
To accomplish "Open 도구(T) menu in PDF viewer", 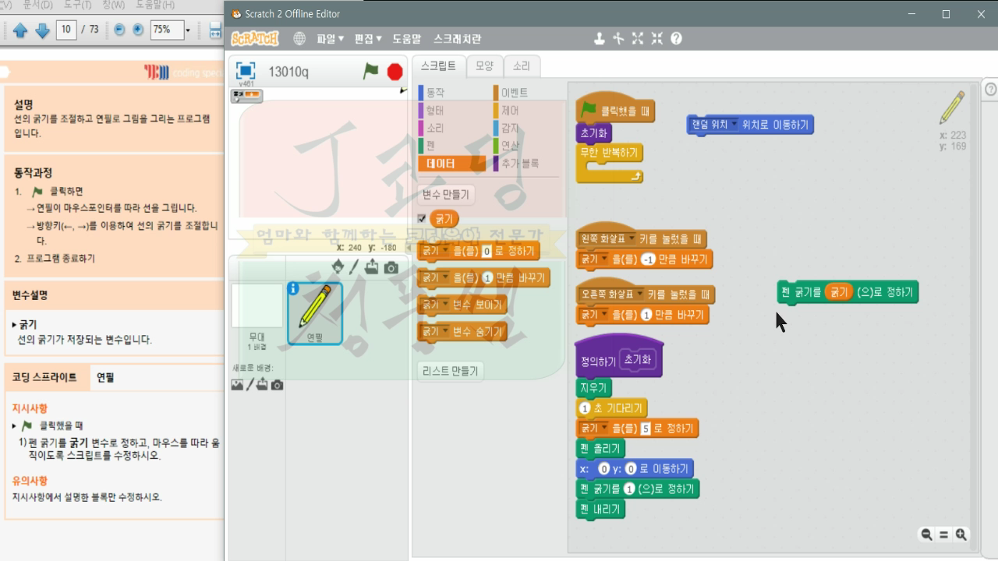I will 76,5.
